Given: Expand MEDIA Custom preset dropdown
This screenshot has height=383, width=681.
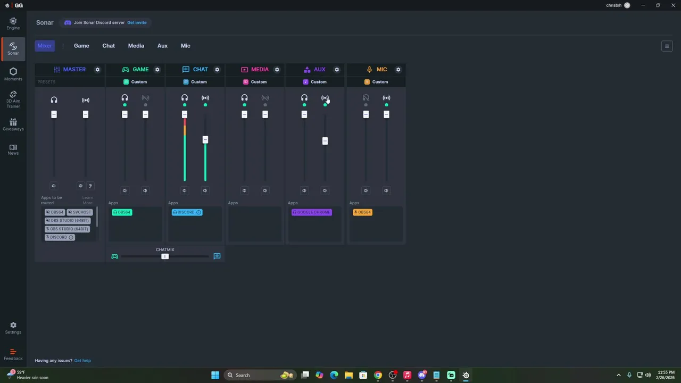Looking at the screenshot, I should (x=255, y=82).
